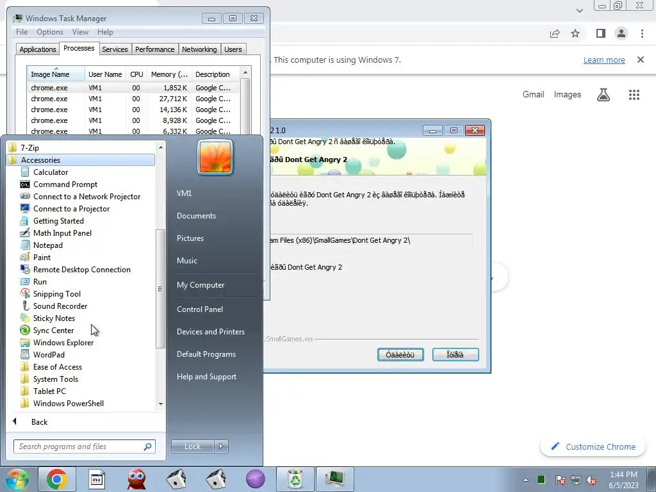Open the Run dialog entry

pos(40,281)
